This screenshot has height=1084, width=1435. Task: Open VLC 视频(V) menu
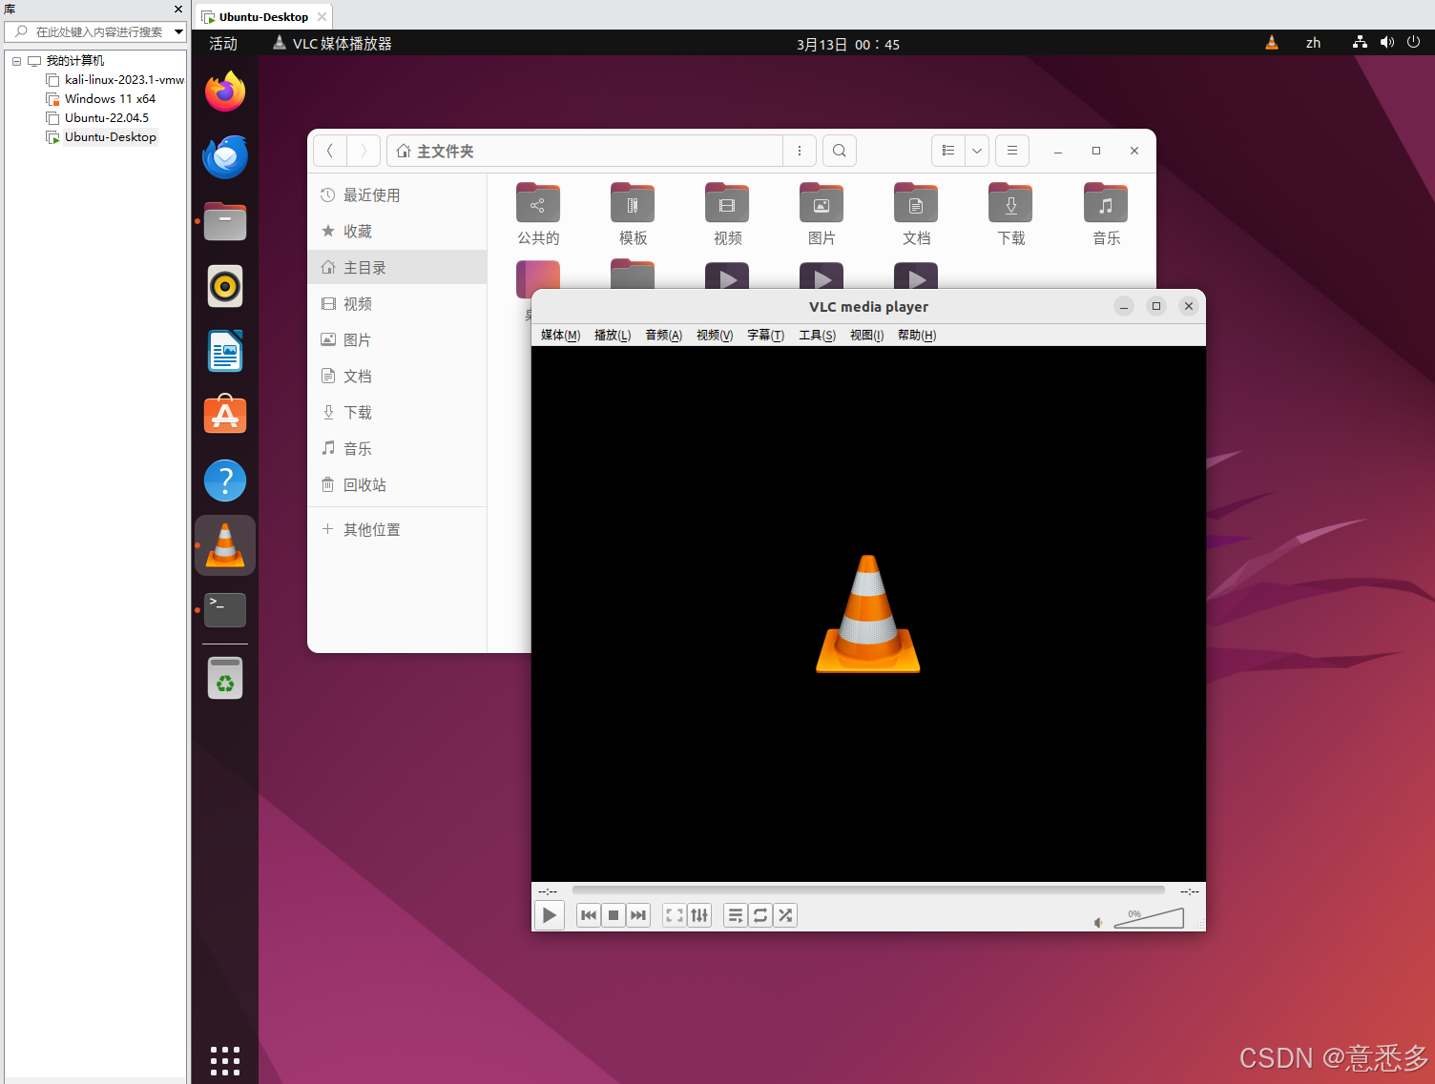715,335
